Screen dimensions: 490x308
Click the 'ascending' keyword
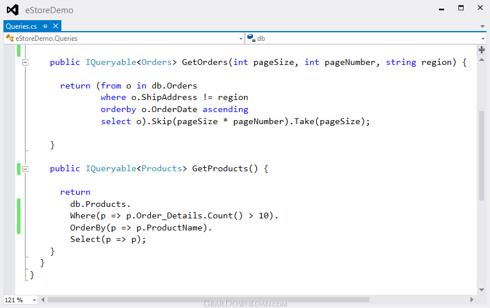225,109
